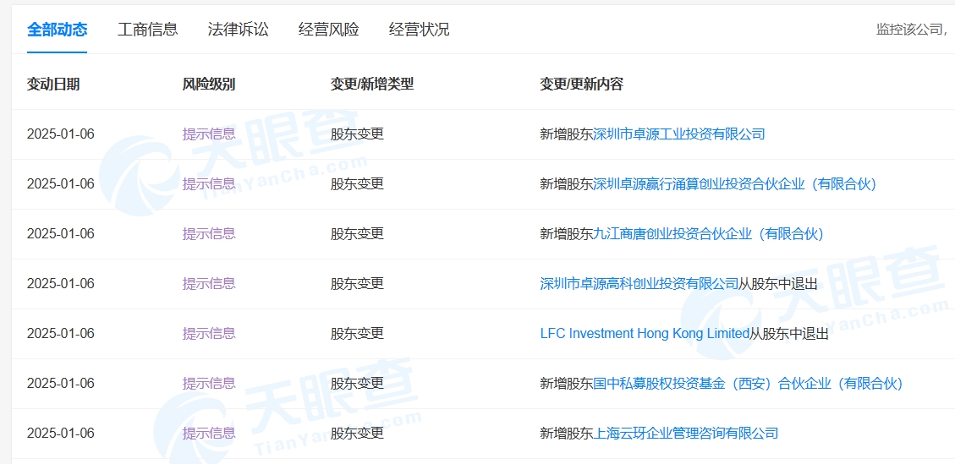Click 提示信息 in 深圳市卓源工业投资 row
Screen dimensions: 955x464
tap(209, 134)
